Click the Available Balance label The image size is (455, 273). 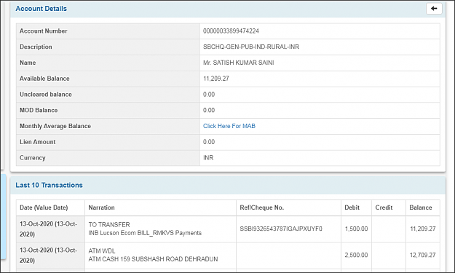click(44, 79)
